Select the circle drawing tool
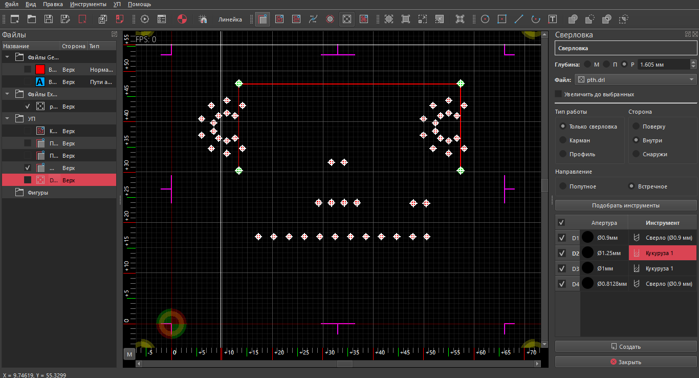This screenshot has height=378, width=699. coord(485,19)
